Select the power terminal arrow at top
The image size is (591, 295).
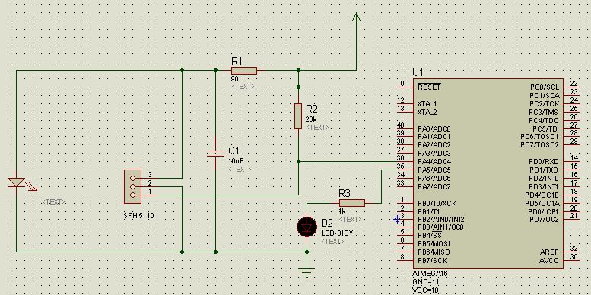[x=356, y=17]
